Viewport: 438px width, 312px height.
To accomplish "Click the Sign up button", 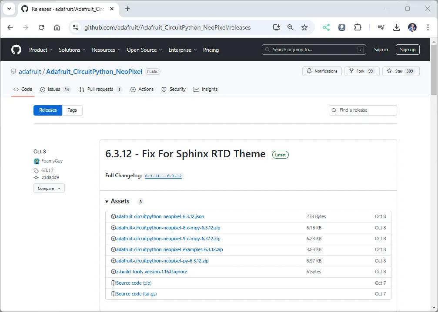I will tap(407, 50).
